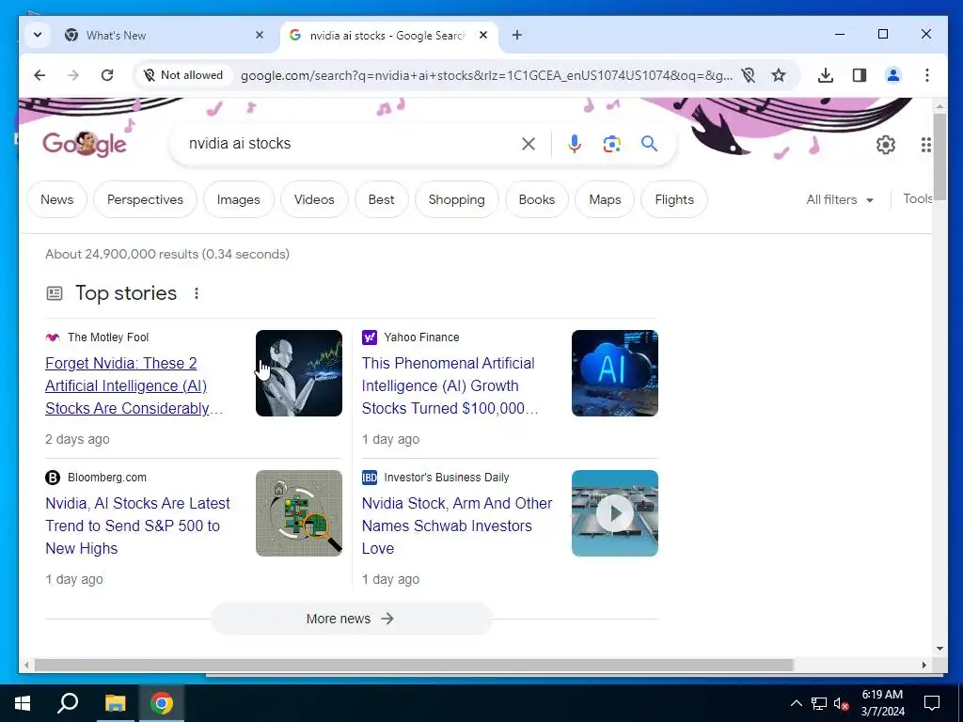
Task: Click the Yahoo Finance source label
Action: point(421,337)
